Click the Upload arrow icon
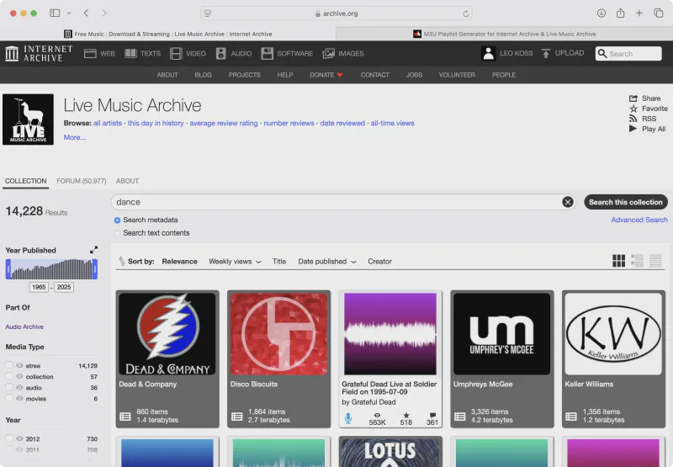Image resolution: width=673 pixels, height=467 pixels. pos(546,54)
